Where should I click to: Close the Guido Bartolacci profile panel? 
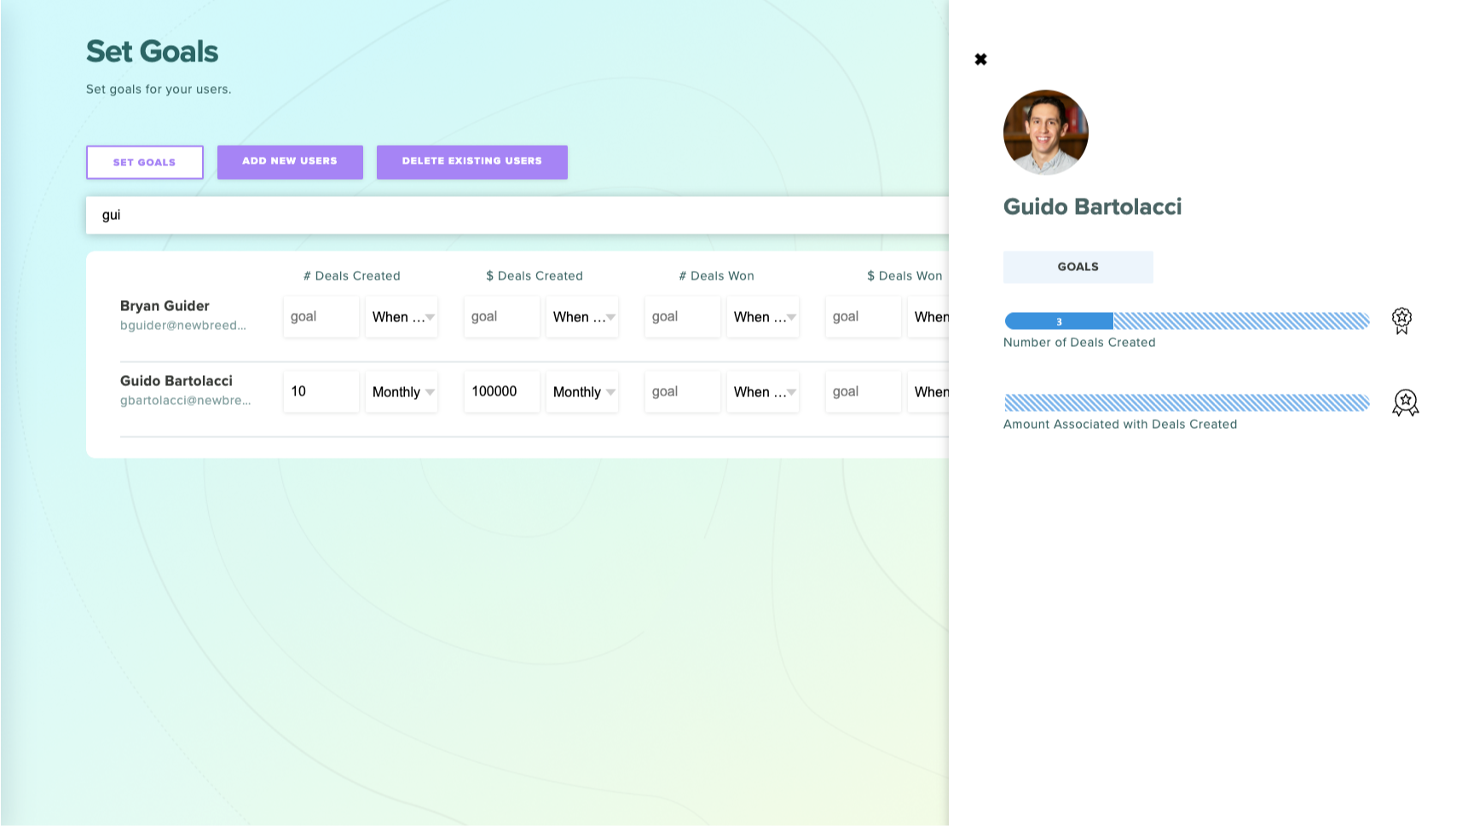coord(980,59)
